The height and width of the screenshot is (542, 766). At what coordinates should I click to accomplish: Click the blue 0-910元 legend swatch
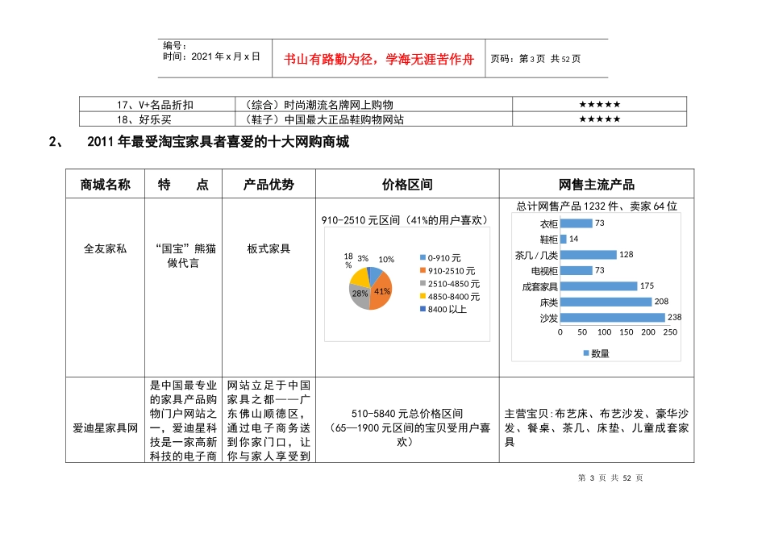point(423,257)
